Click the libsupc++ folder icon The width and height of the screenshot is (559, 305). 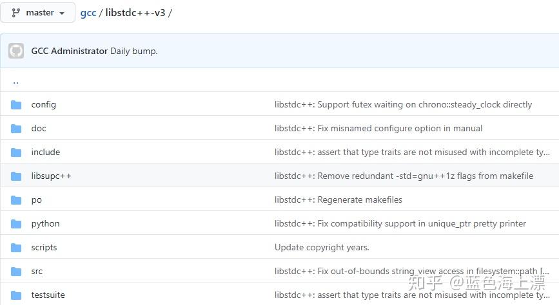pos(16,176)
